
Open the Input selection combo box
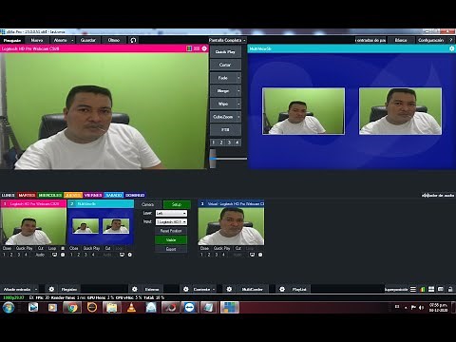click(x=171, y=222)
